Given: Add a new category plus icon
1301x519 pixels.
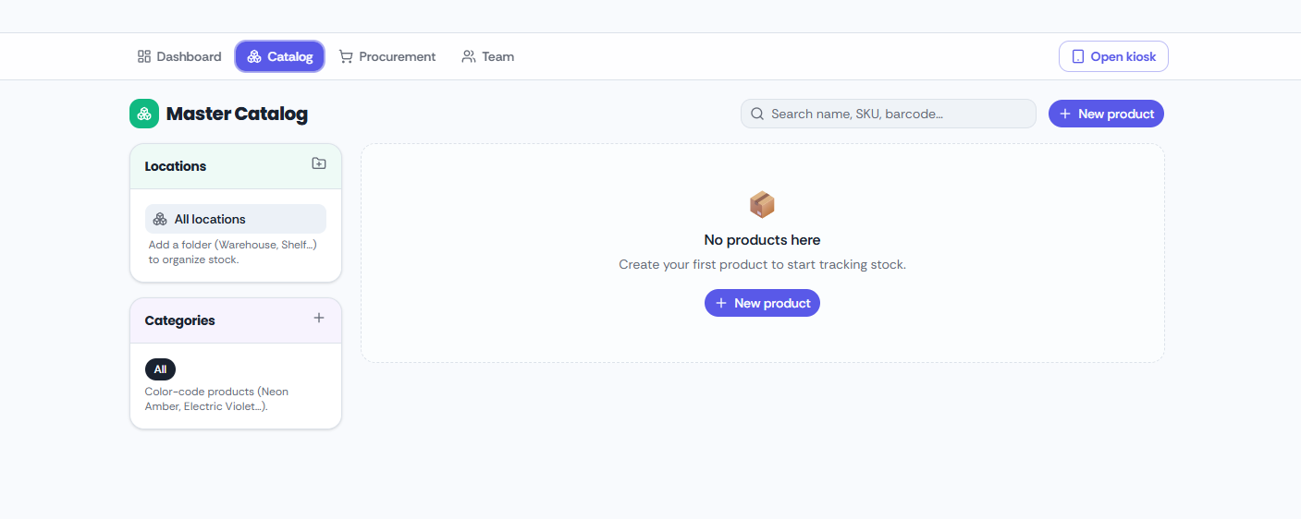Looking at the screenshot, I should [319, 318].
